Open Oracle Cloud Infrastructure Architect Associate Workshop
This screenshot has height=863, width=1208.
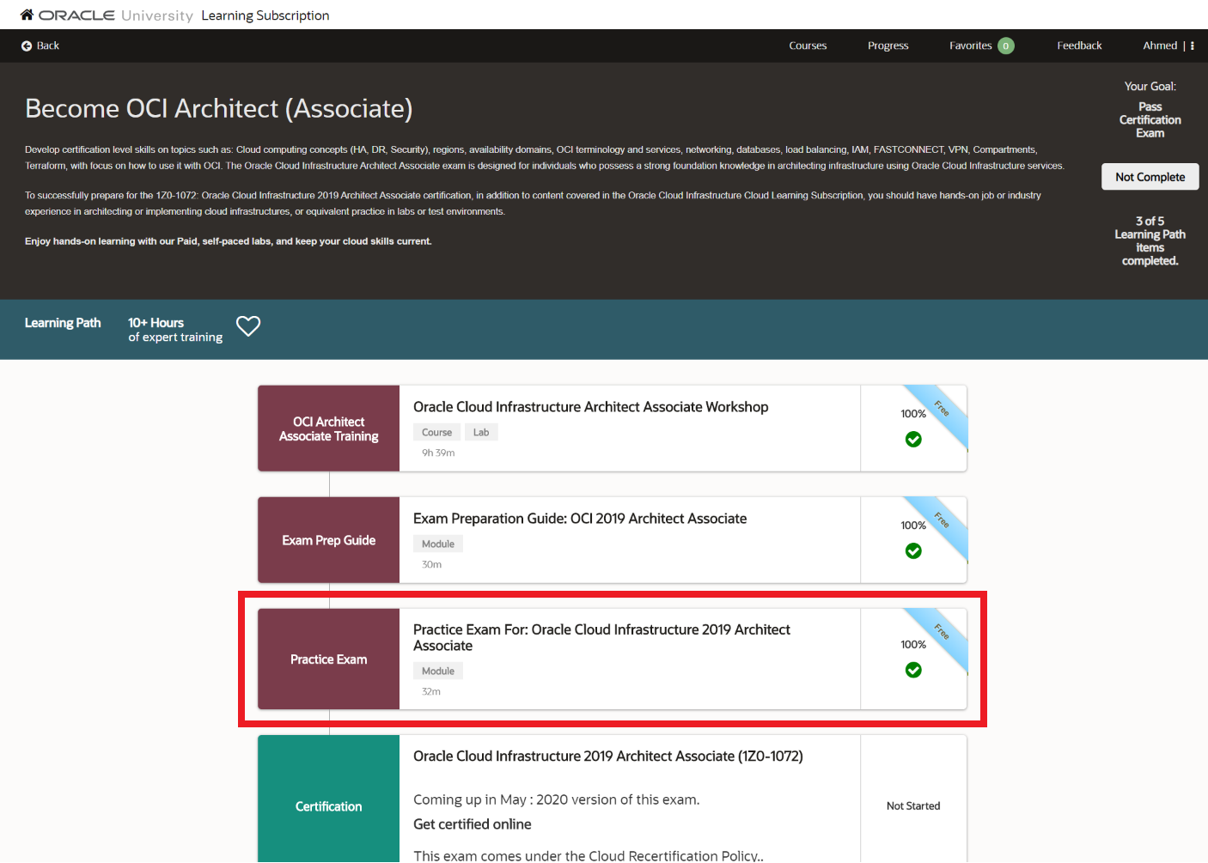(x=590, y=407)
